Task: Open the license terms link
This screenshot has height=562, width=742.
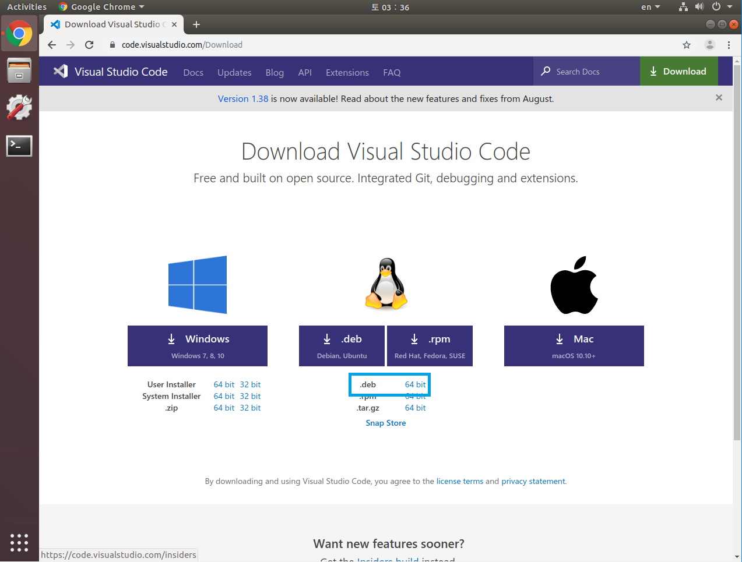Action: [x=460, y=481]
